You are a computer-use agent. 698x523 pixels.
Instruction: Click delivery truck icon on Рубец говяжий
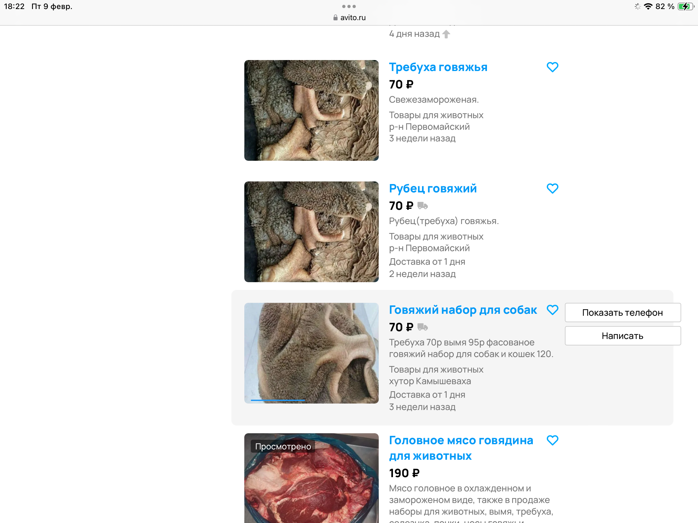(x=422, y=206)
